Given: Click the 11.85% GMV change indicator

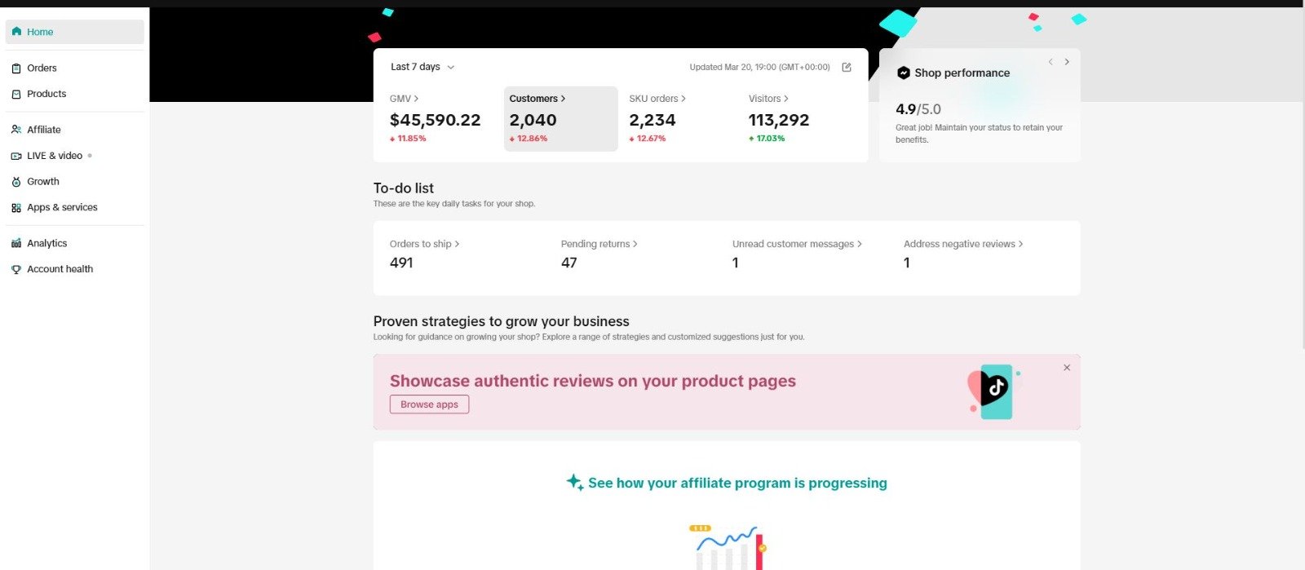Looking at the screenshot, I should 408,139.
